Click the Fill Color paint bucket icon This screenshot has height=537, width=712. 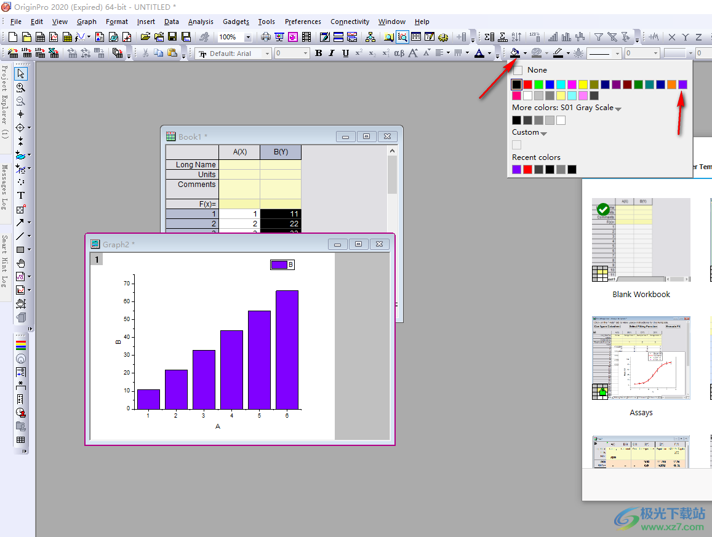(514, 53)
